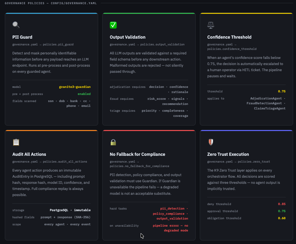296x244 pixels.
Task: Click the granite3-guardian model value
Action: pyautogui.click(x=75, y=87)
